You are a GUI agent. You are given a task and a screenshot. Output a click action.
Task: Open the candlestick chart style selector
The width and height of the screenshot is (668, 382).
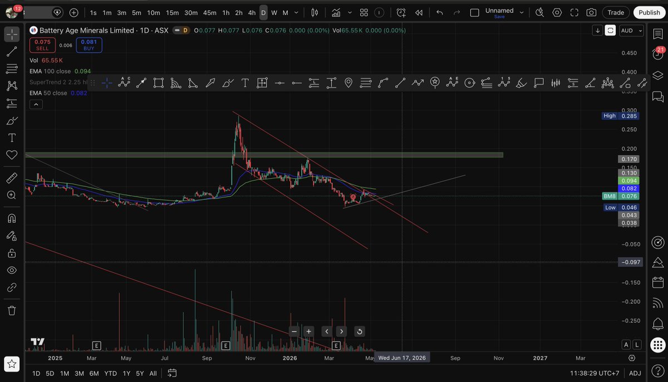coord(315,12)
